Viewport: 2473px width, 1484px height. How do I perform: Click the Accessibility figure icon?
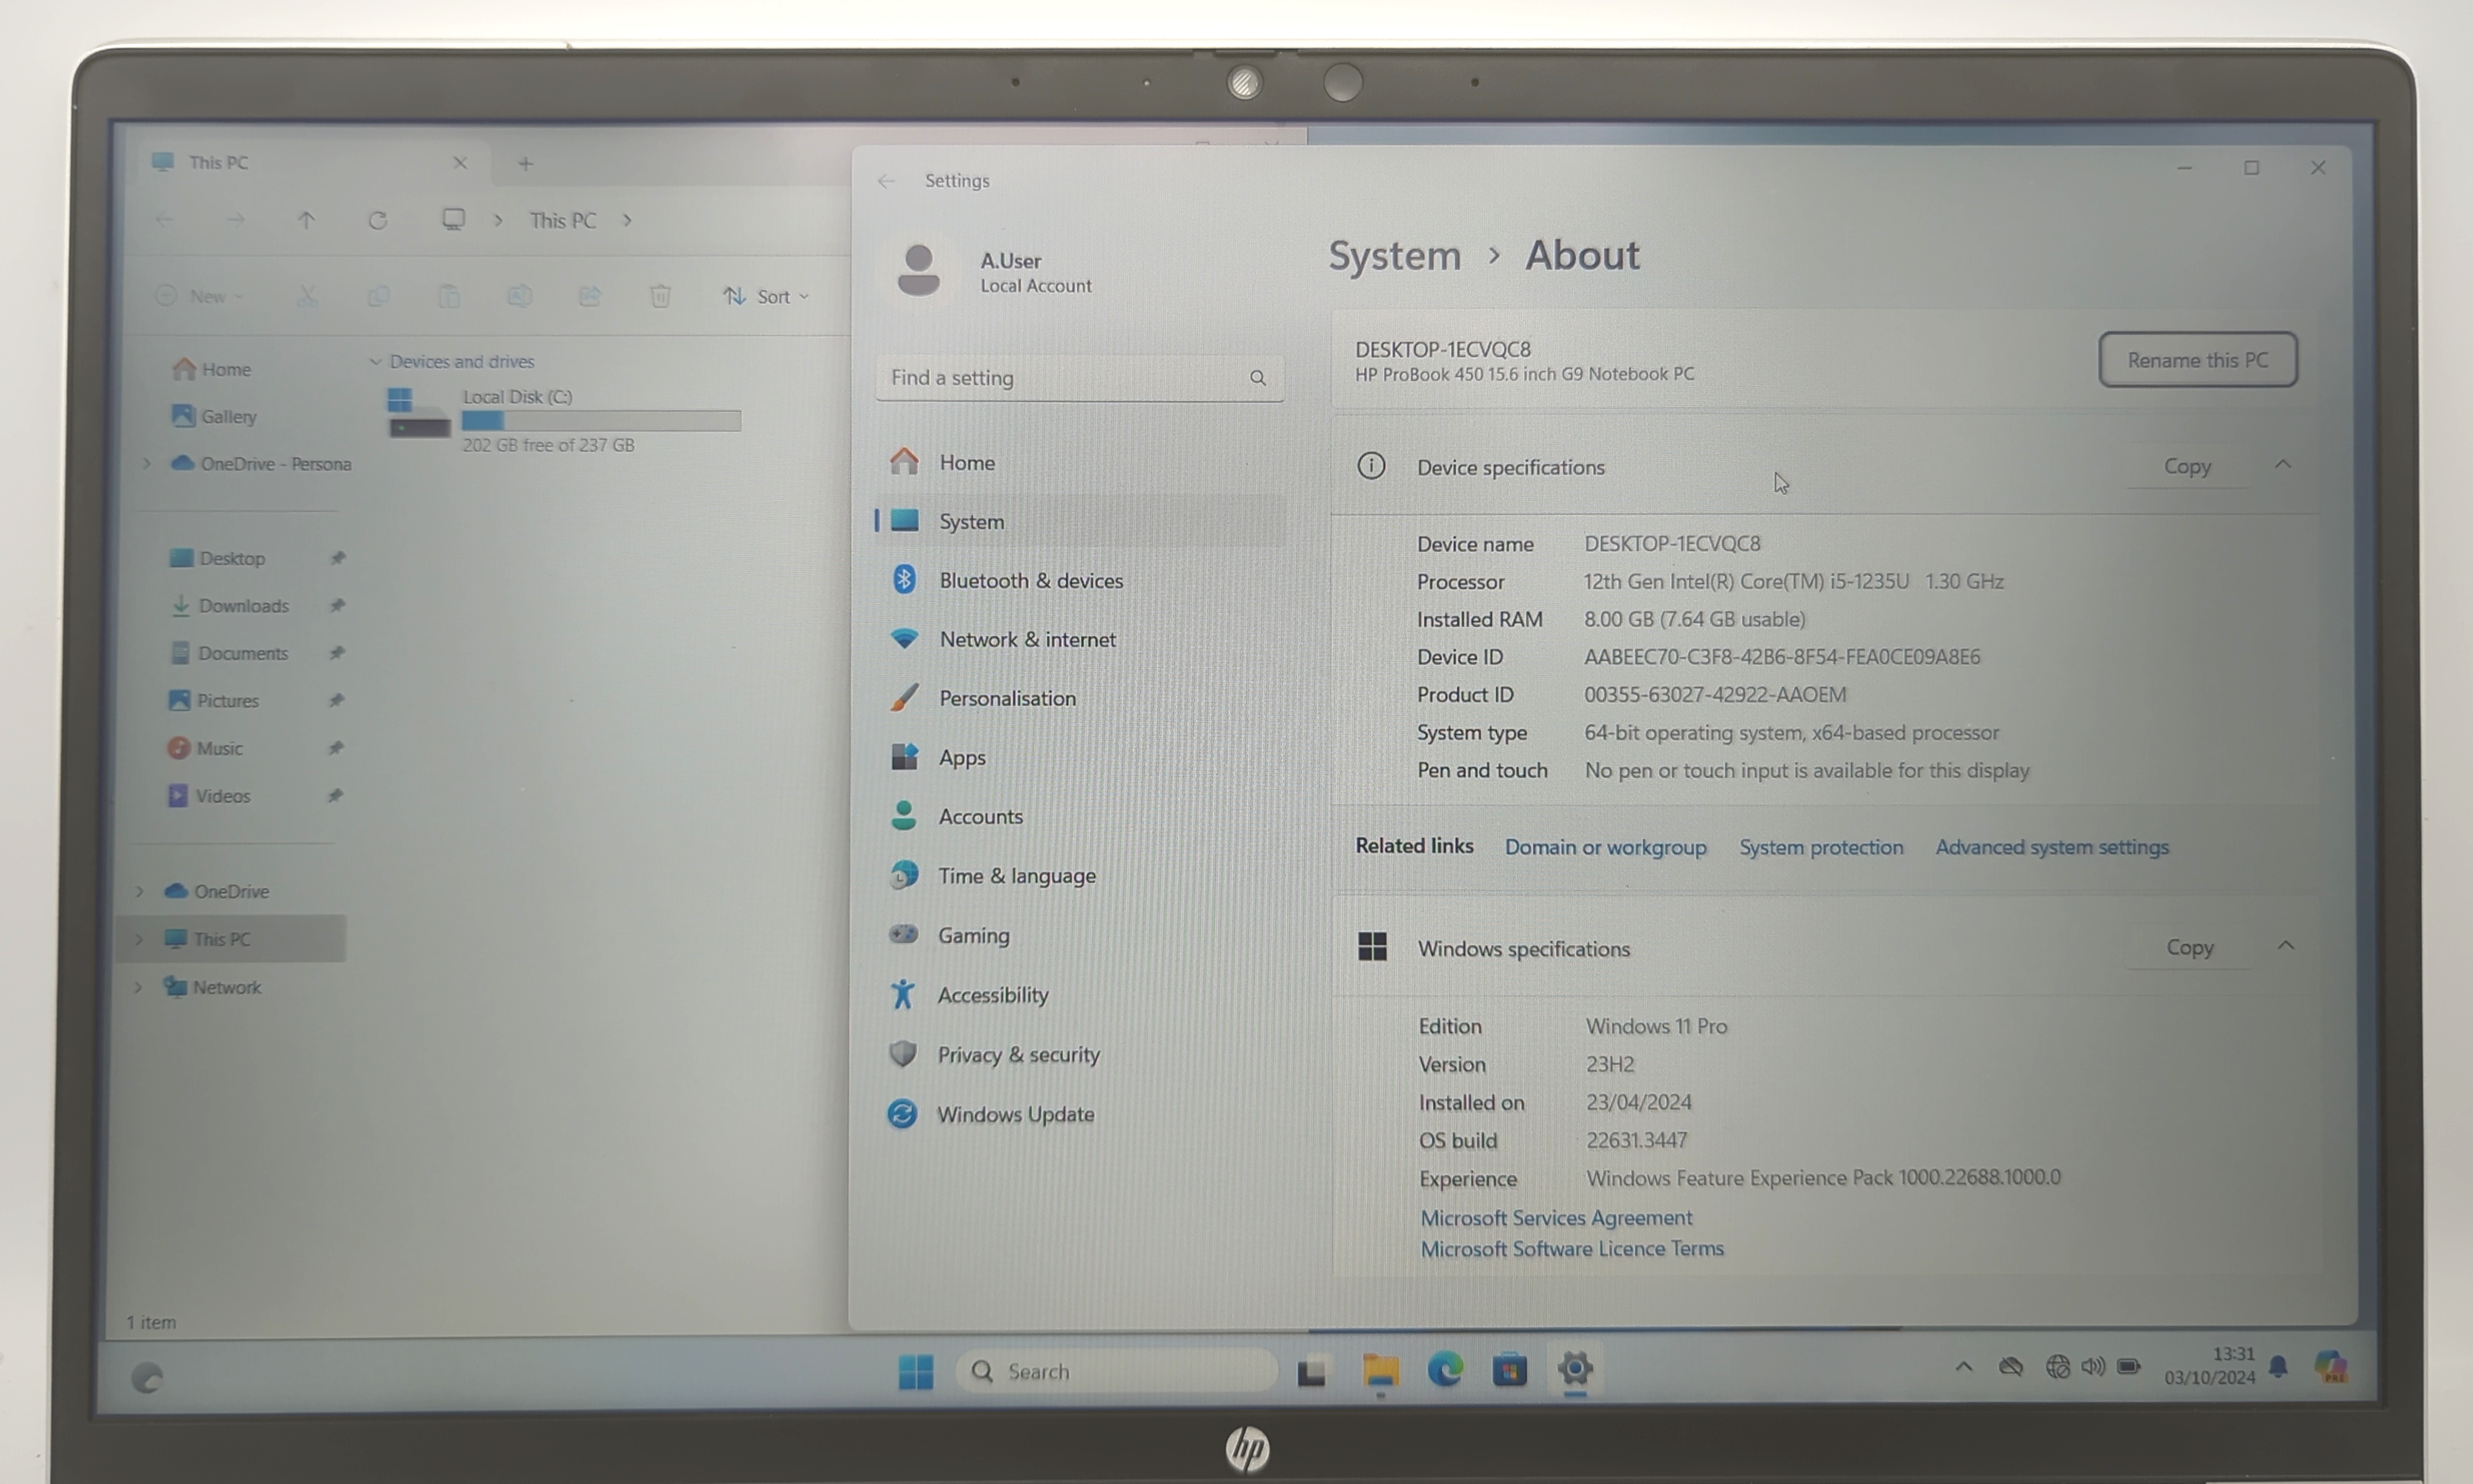pos(903,994)
